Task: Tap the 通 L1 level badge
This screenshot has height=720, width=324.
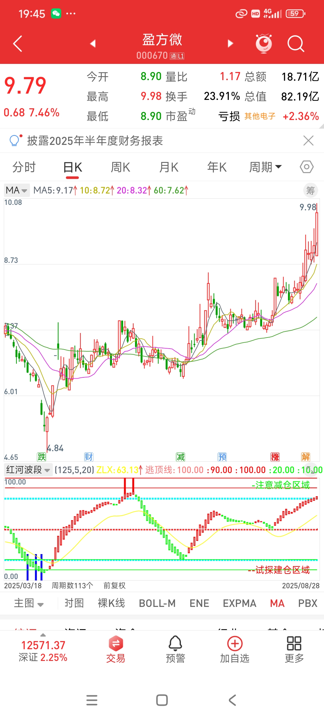Action: [x=177, y=56]
